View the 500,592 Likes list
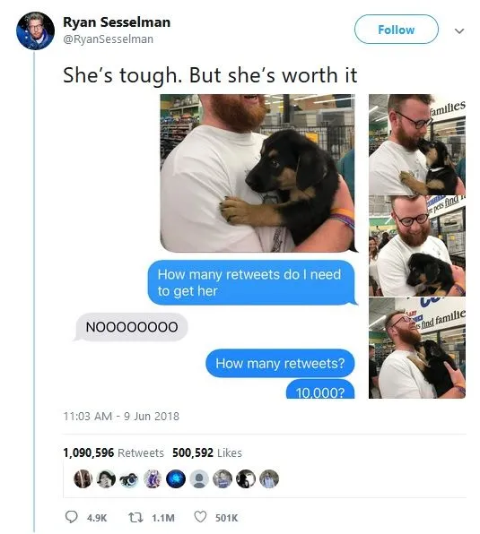 207,452
